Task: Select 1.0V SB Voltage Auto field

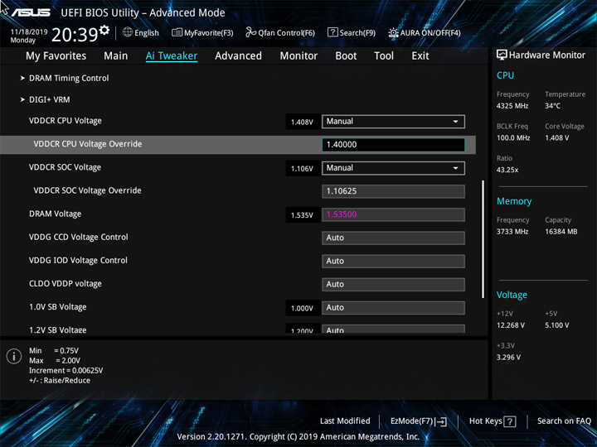Action: point(393,307)
